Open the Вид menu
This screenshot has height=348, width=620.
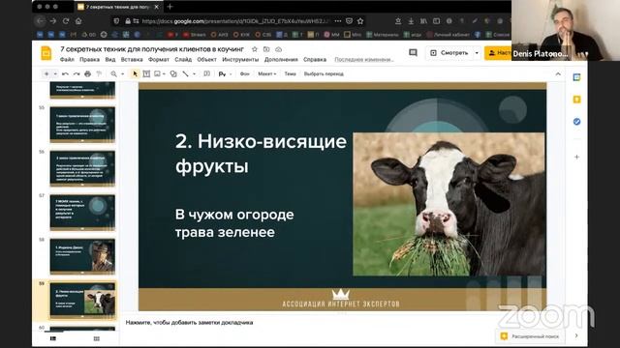[x=110, y=60]
